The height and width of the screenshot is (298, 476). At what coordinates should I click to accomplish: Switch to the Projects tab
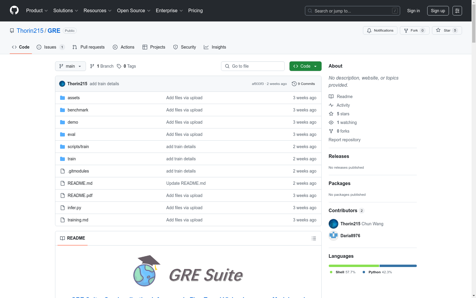(154, 47)
